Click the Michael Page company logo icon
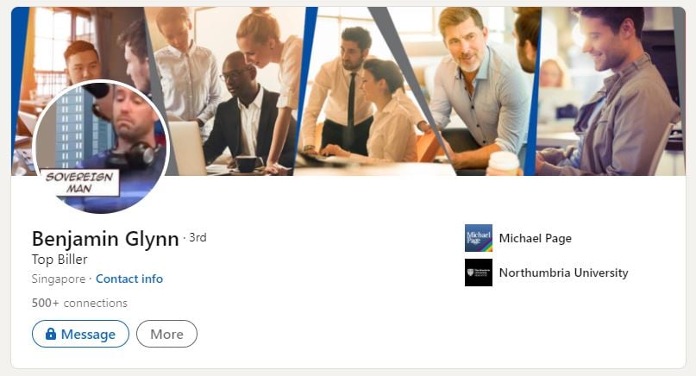696x376 pixels. 478,238
